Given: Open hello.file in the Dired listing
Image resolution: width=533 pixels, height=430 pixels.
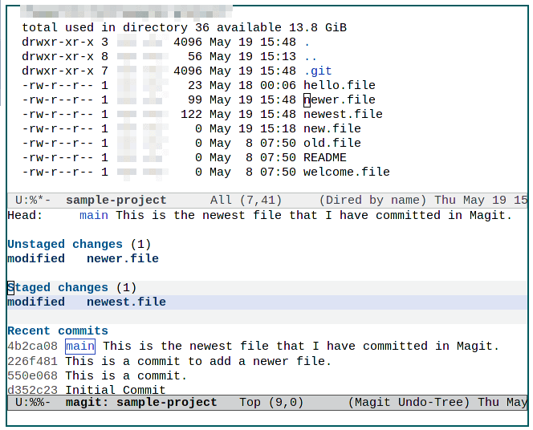Looking at the screenshot, I should pyautogui.click(x=339, y=85).
